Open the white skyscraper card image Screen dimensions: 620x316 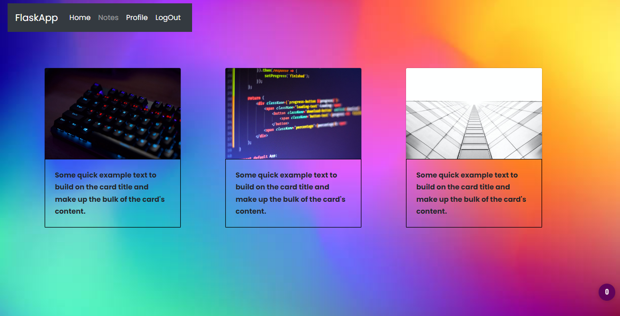click(474, 114)
